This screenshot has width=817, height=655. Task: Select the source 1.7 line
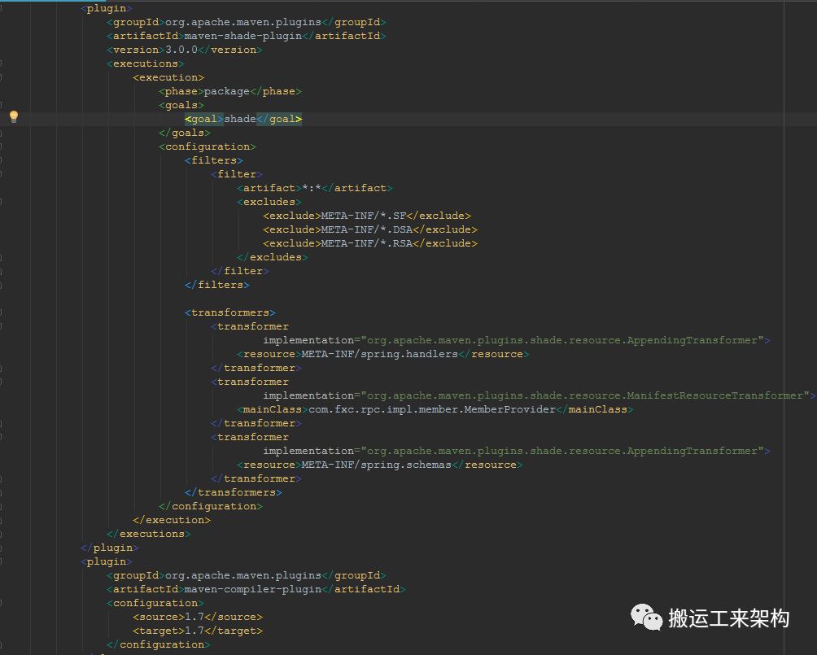[198, 617]
